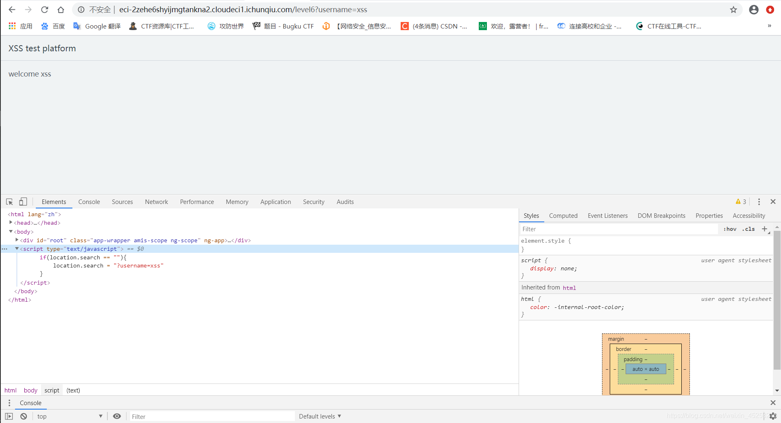Open the 攻防世界 bookmark

click(226, 26)
